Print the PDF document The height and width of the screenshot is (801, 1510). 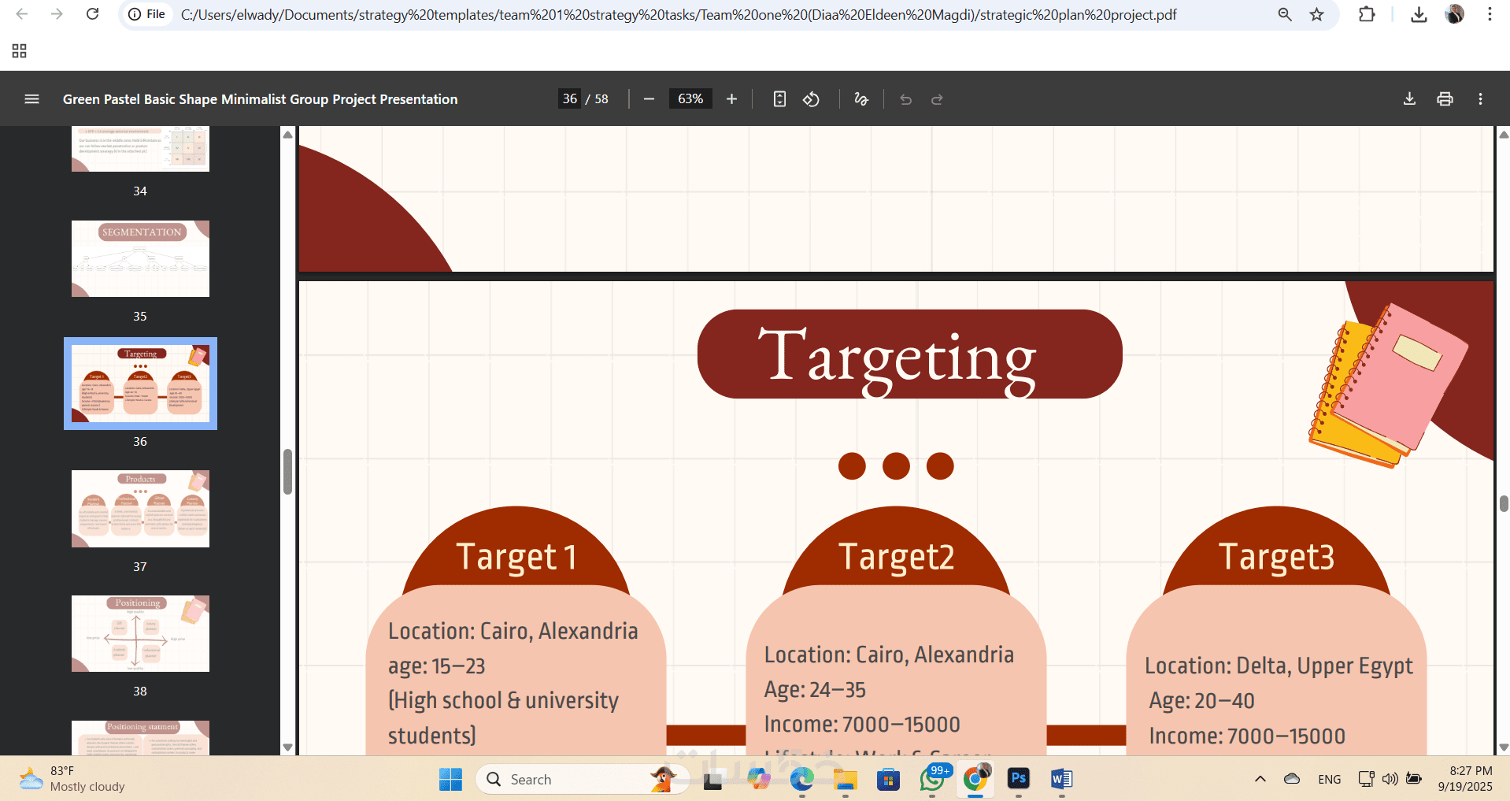click(x=1445, y=99)
